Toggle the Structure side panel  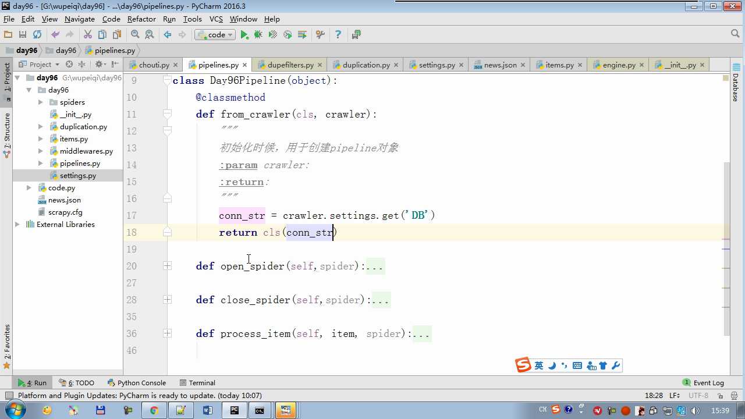[7, 135]
